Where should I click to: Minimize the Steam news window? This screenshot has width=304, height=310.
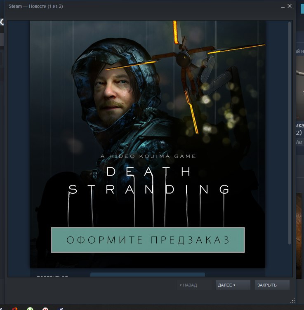click(x=283, y=7)
